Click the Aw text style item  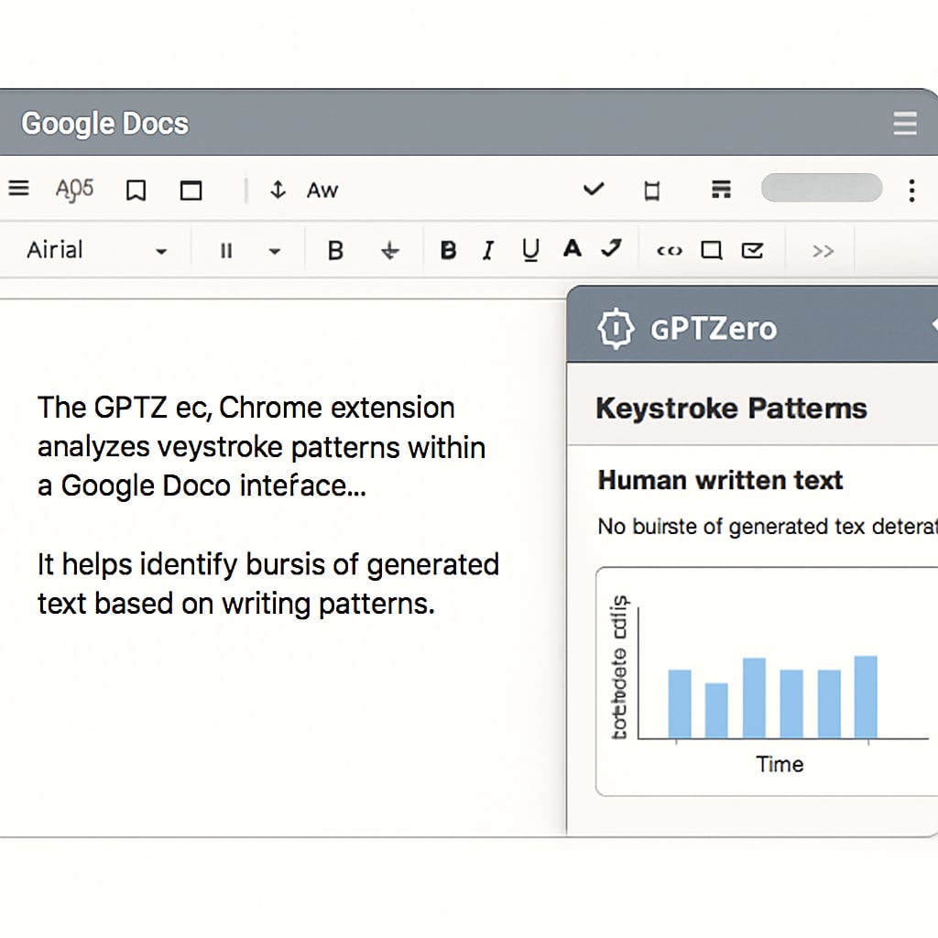click(x=322, y=191)
